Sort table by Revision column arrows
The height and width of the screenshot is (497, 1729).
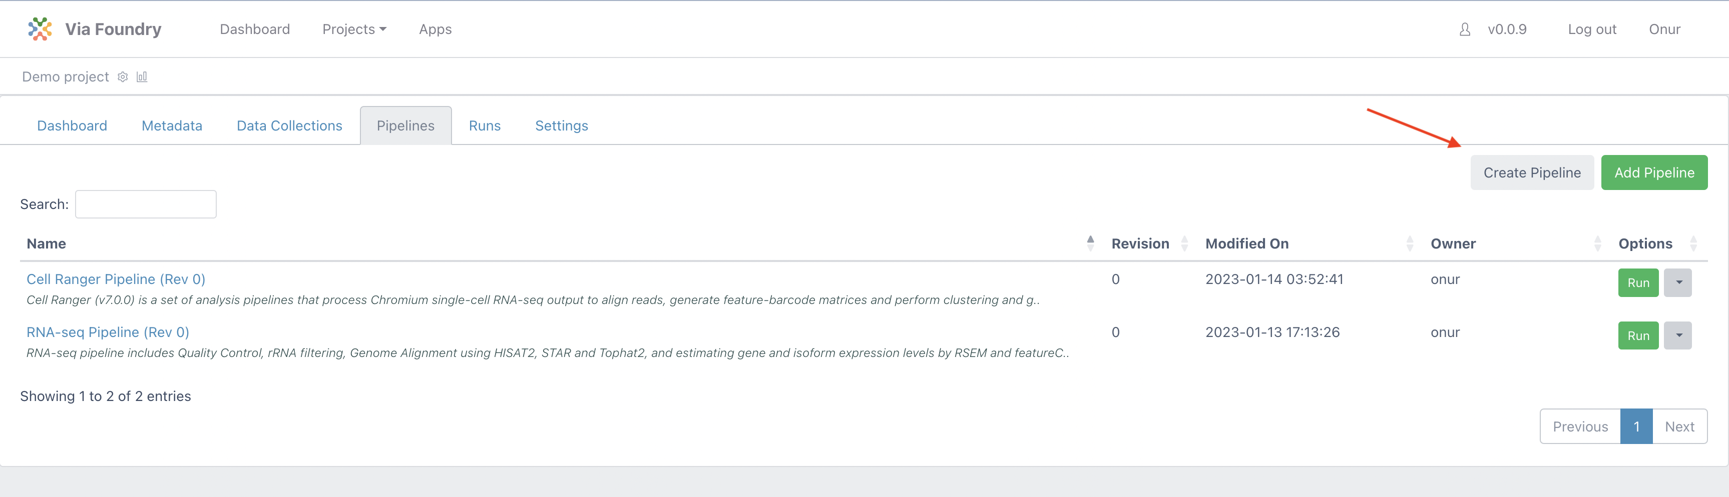[1185, 243]
